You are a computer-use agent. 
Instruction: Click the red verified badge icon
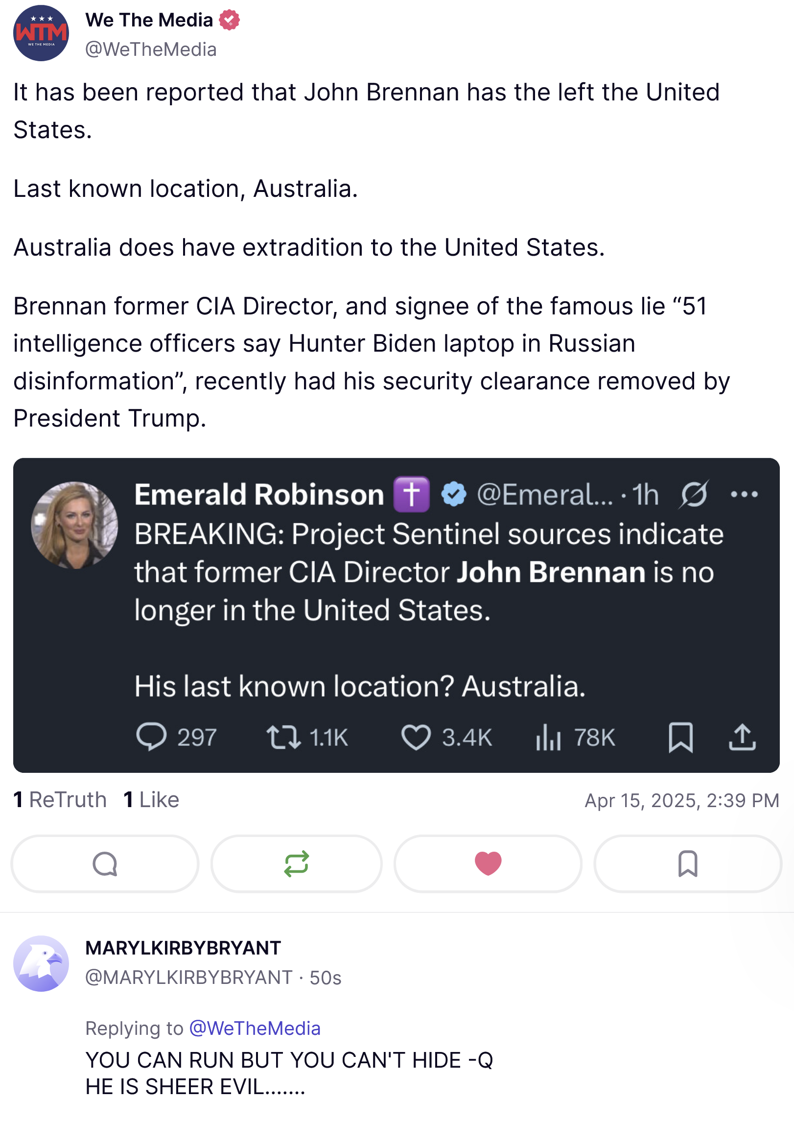pos(229,20)
